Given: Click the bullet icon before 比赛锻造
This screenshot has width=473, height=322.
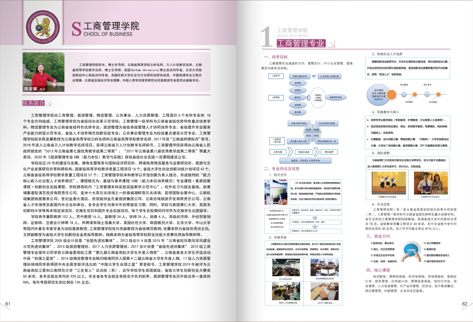Looking at the screenshot, I should [x=368, y=139].
